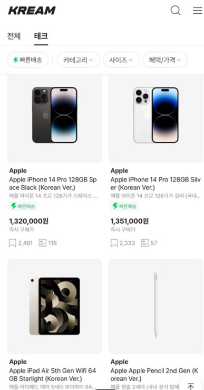Switch to the 전체 tab
This screenshot has height=390, width=204.
coord(14,36)
